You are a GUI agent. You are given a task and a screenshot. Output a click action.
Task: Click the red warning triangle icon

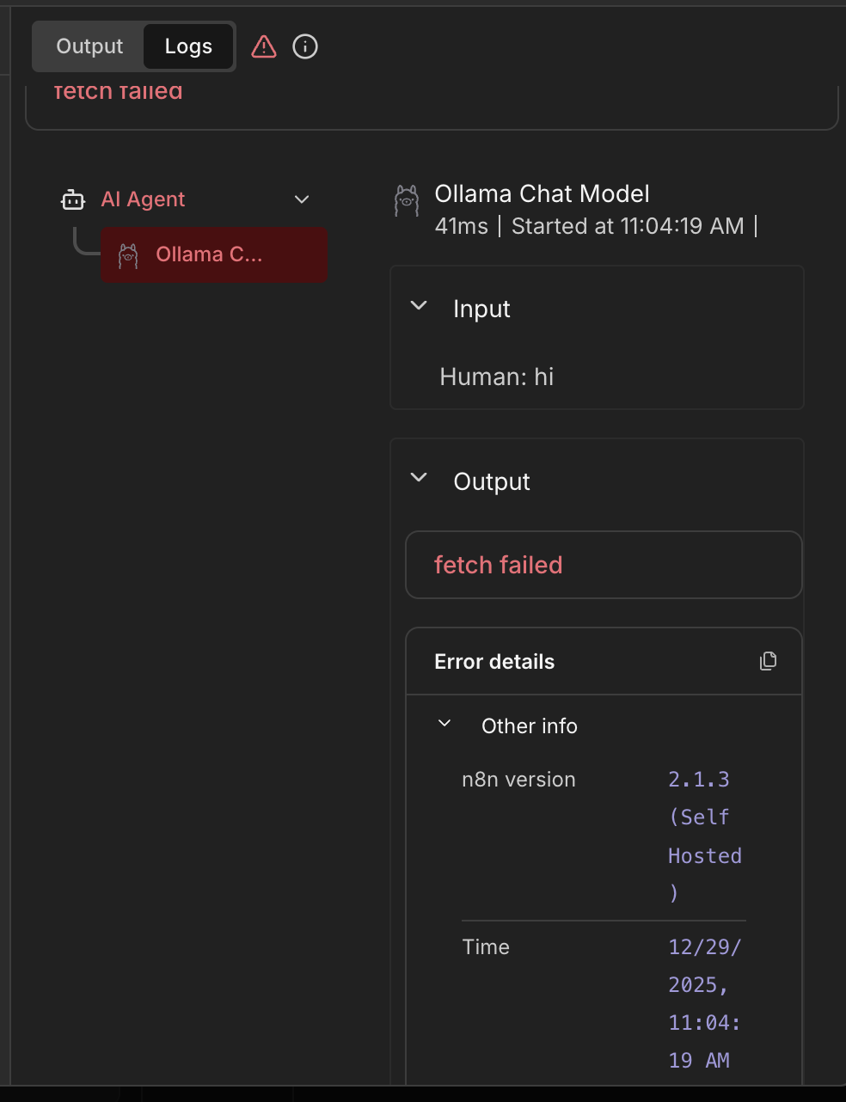[264, 46]
